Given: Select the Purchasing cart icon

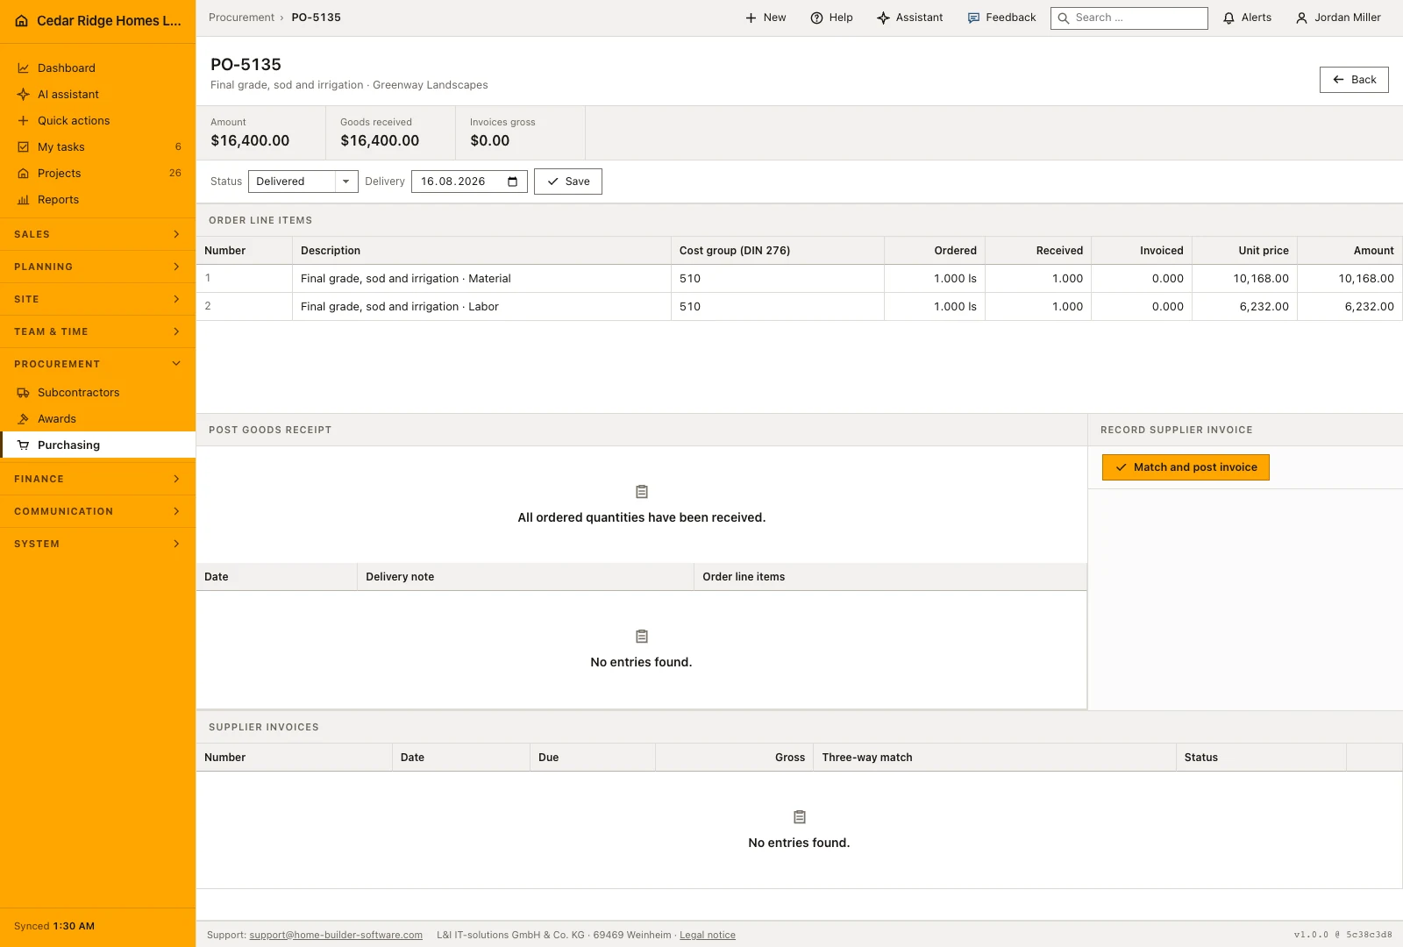Looking at the screenshot, I should [x=24, y=445].
